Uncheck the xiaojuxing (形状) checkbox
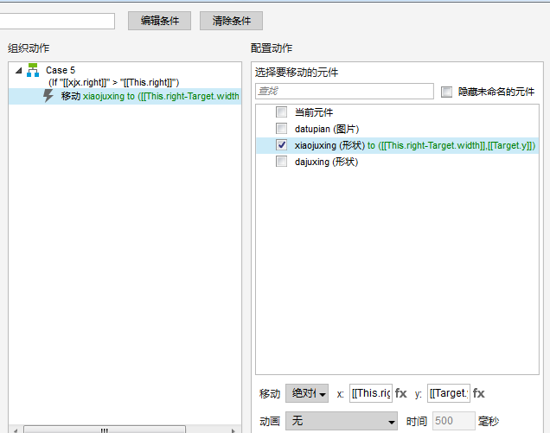The width and height of the screenshot is (550, 433). [x=281, y=145]
